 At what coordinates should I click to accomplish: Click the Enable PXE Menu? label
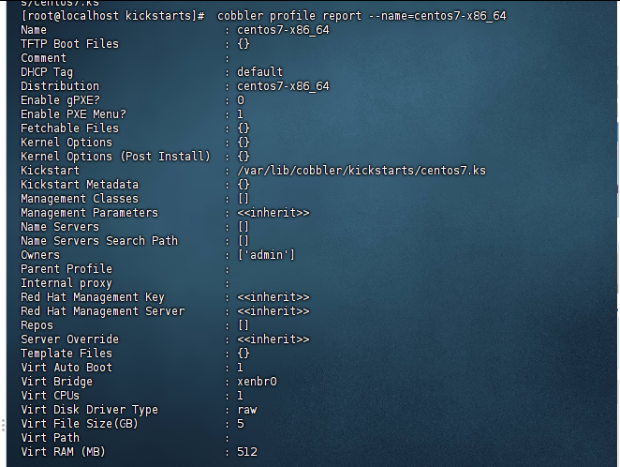(73, 114)
